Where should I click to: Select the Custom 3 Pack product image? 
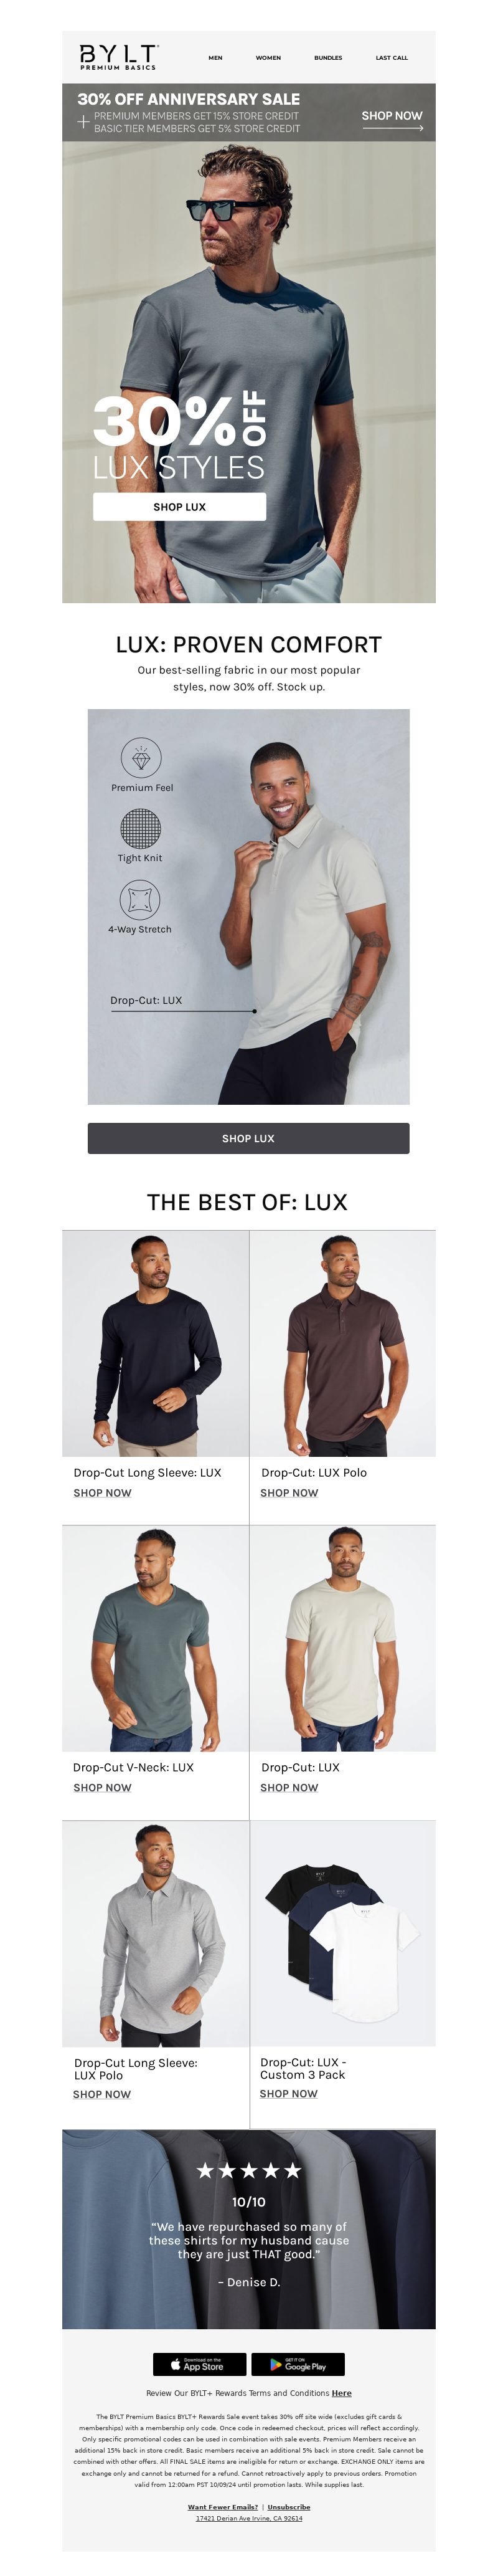point(342,1933)
